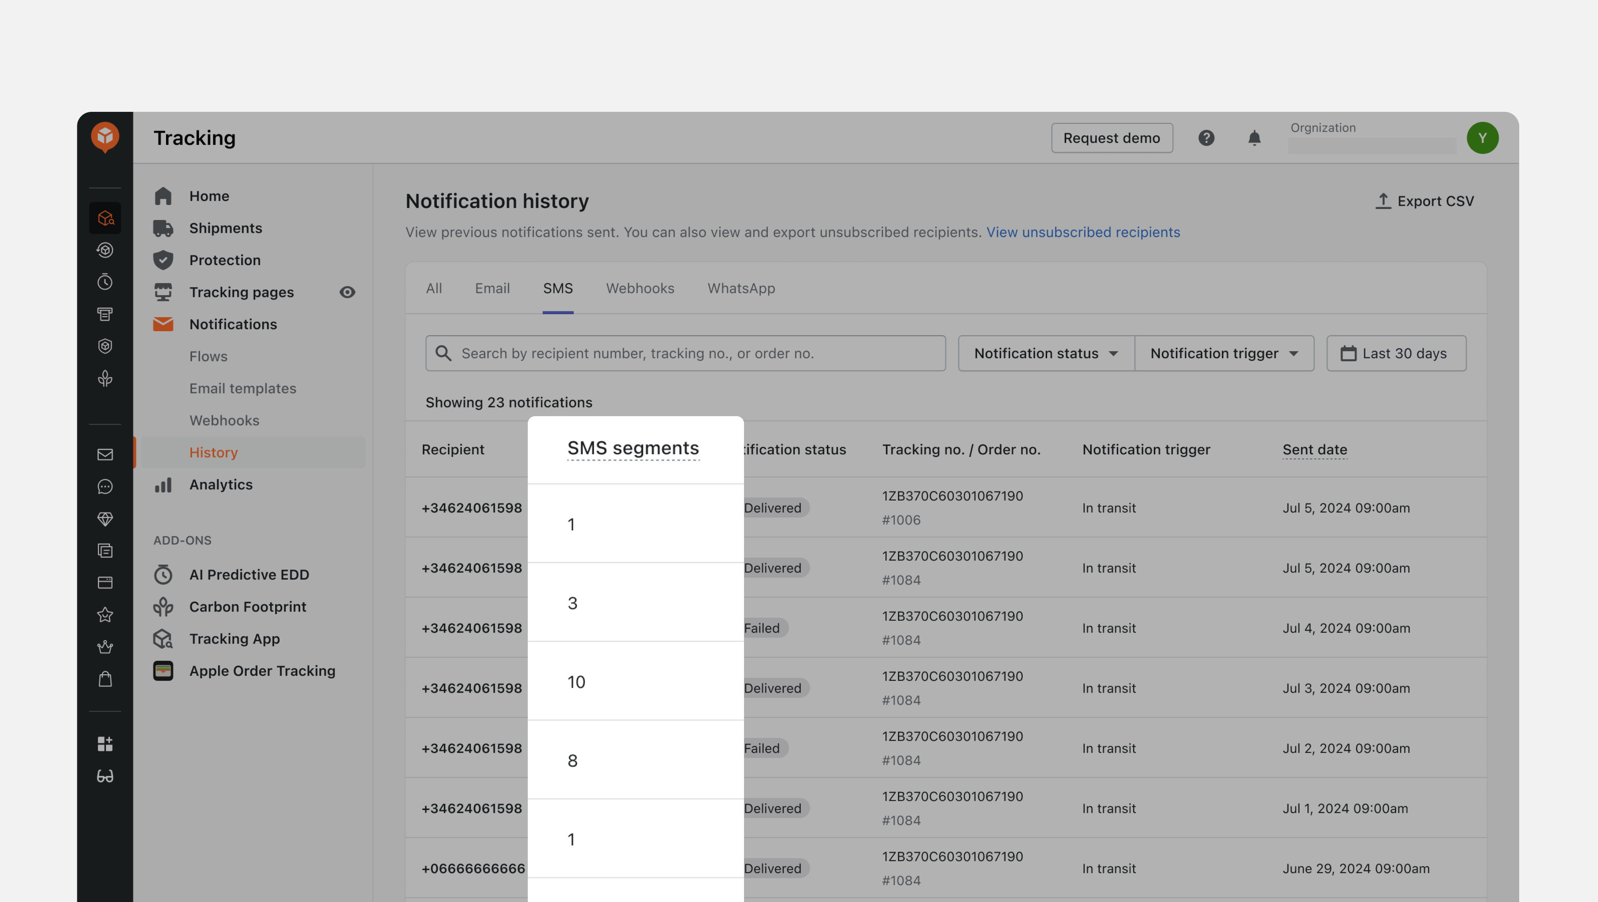1598x902 pixels.
Task: Click the Request demo button
Action: pyautogui.click(x=1112, y=138)
